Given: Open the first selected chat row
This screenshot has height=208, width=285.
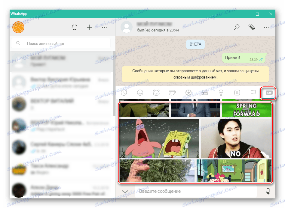Looking at the screenshot, I should point(61,61).
